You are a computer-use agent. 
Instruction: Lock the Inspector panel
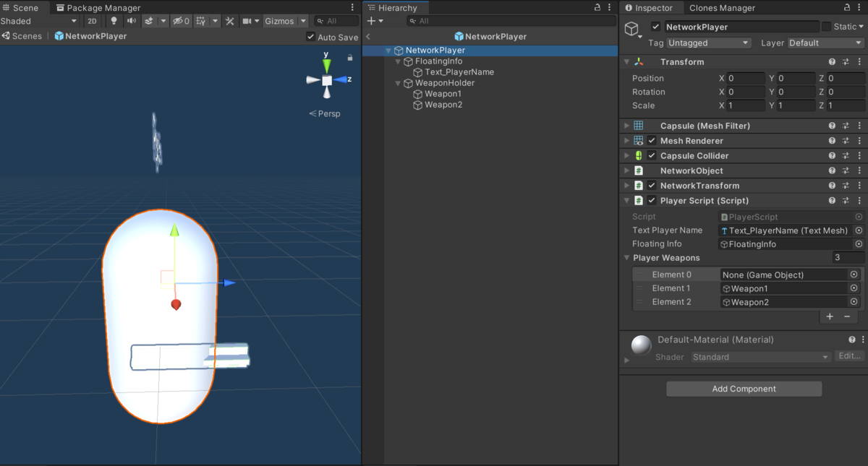(x=848, y=7)
